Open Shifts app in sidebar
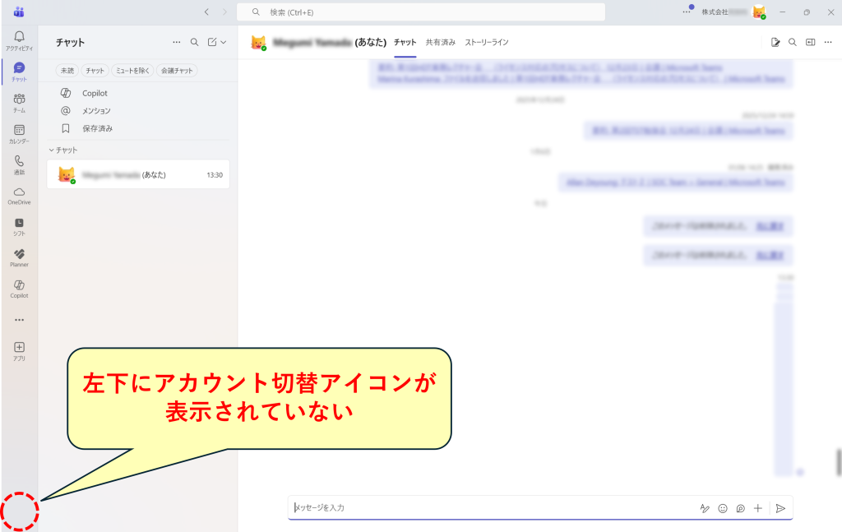The height and width of the screenshot is (532, 842). coord(20,227)
